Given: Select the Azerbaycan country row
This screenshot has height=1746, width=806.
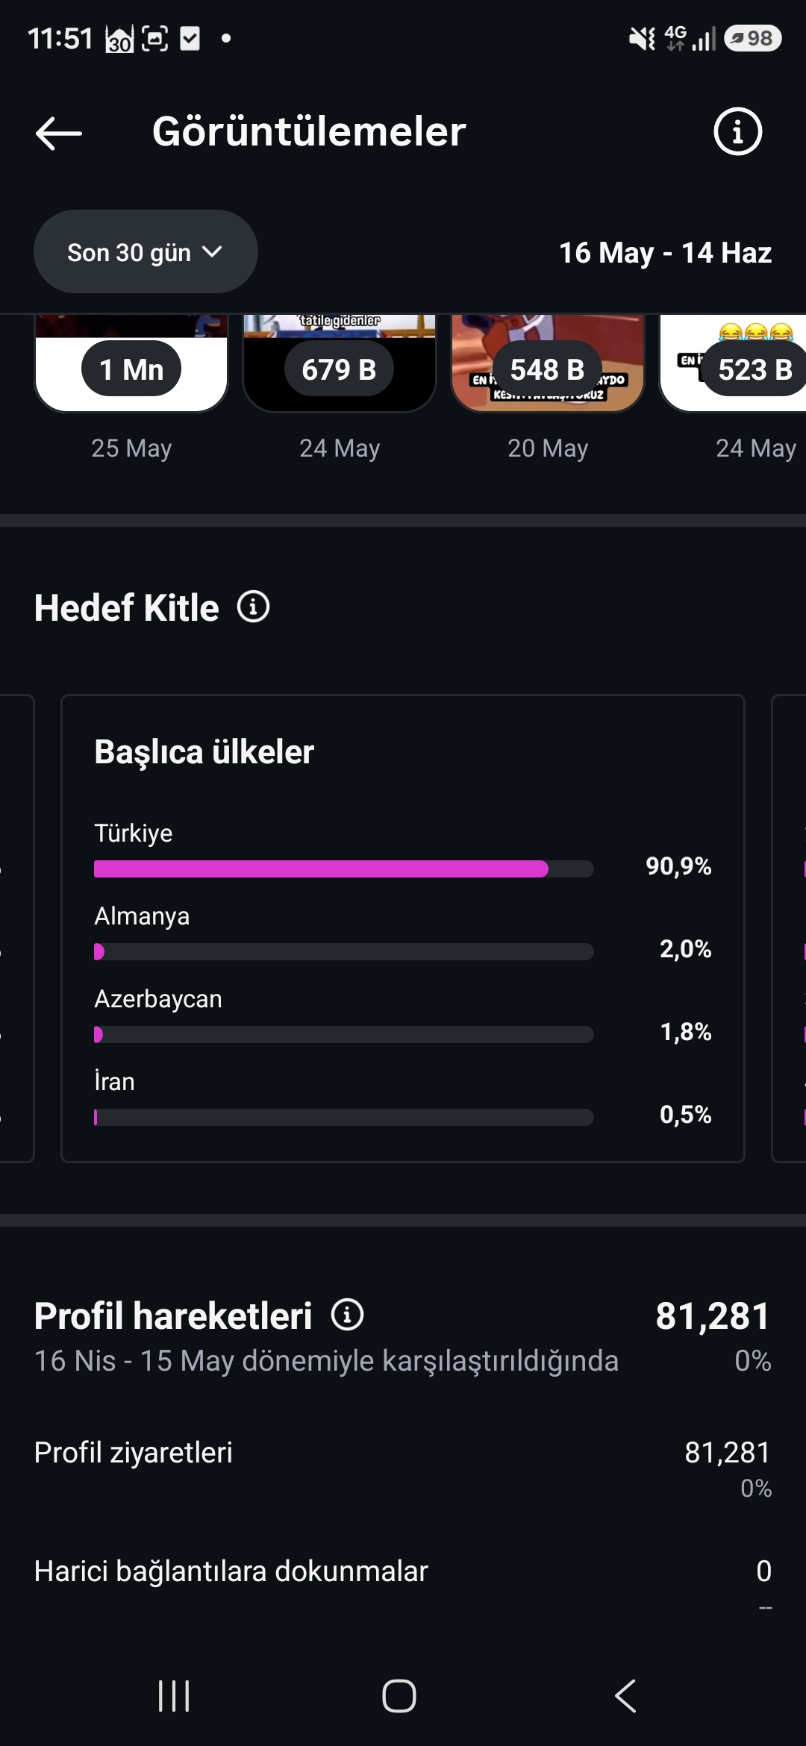Looking at the screenshot, I should tap(403, 1017).
